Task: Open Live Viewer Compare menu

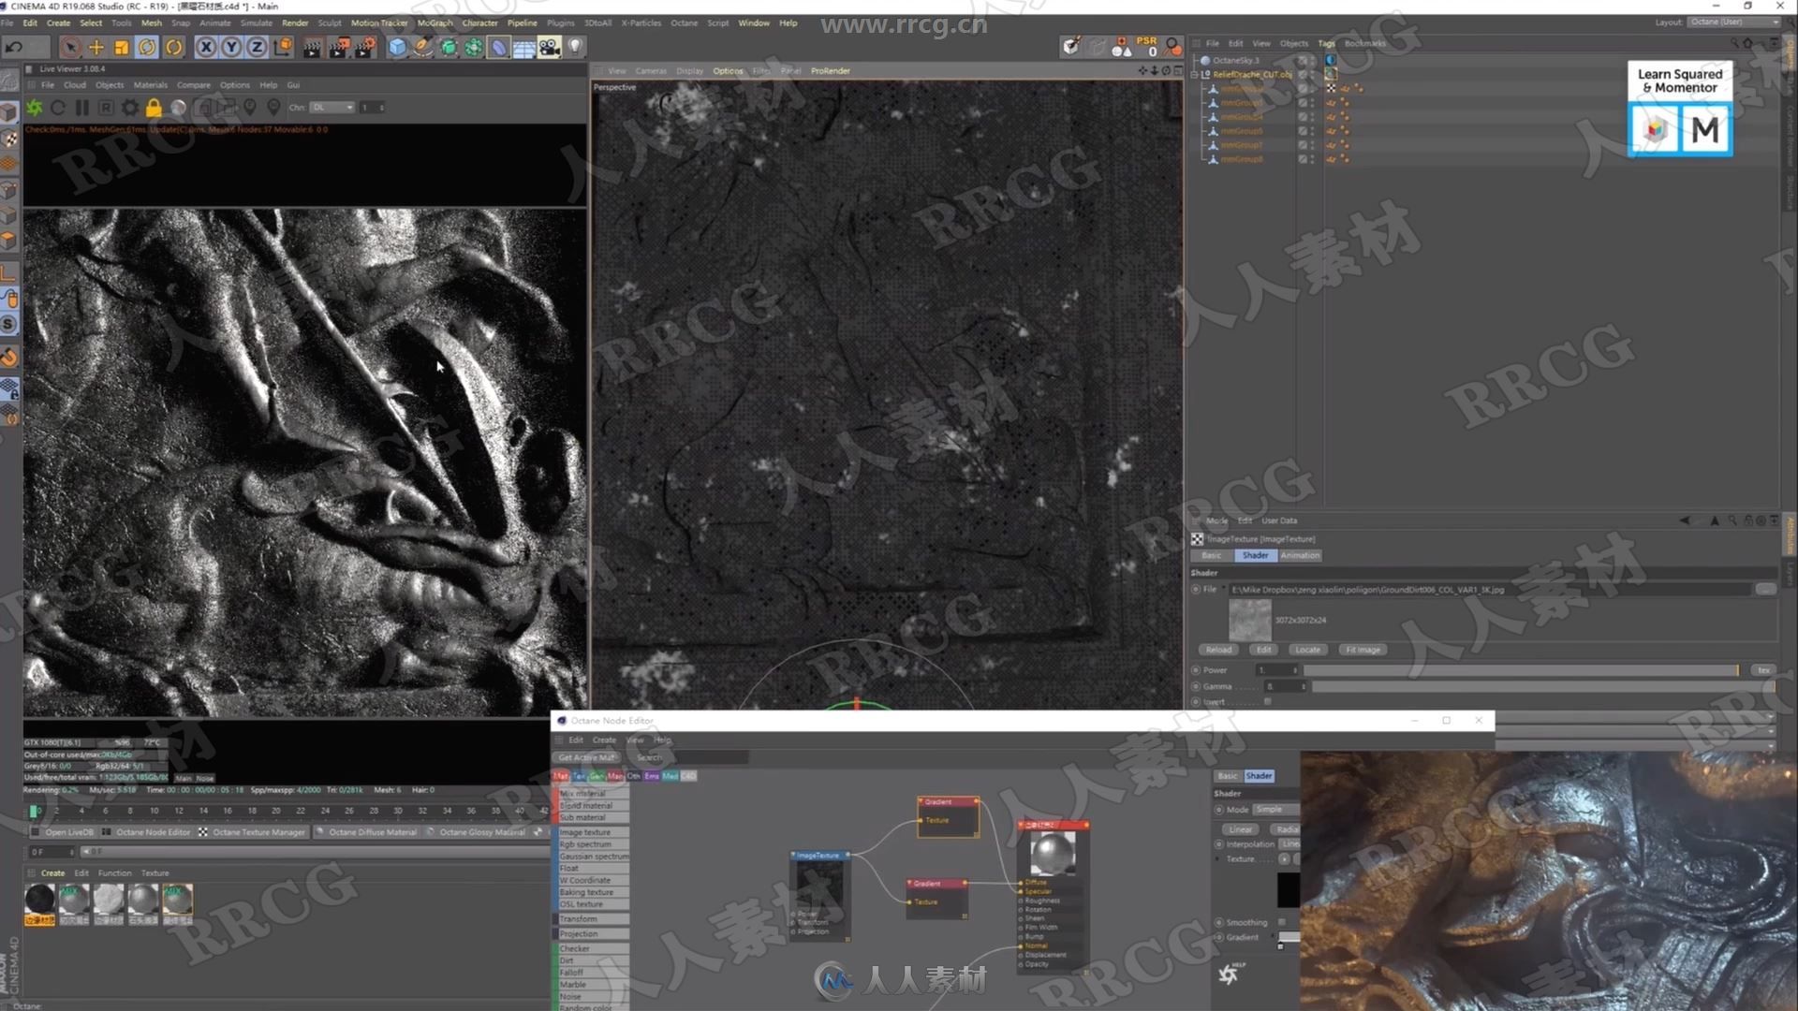Action: (194, 85)
